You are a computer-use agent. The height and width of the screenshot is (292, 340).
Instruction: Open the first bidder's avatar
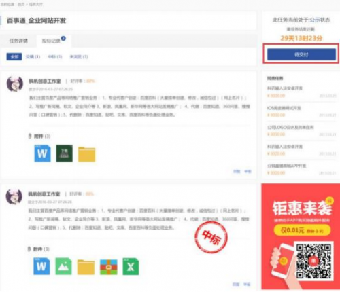pos(15,84)
